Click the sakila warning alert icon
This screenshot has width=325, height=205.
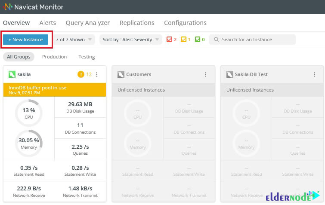(x=81, y=74)
